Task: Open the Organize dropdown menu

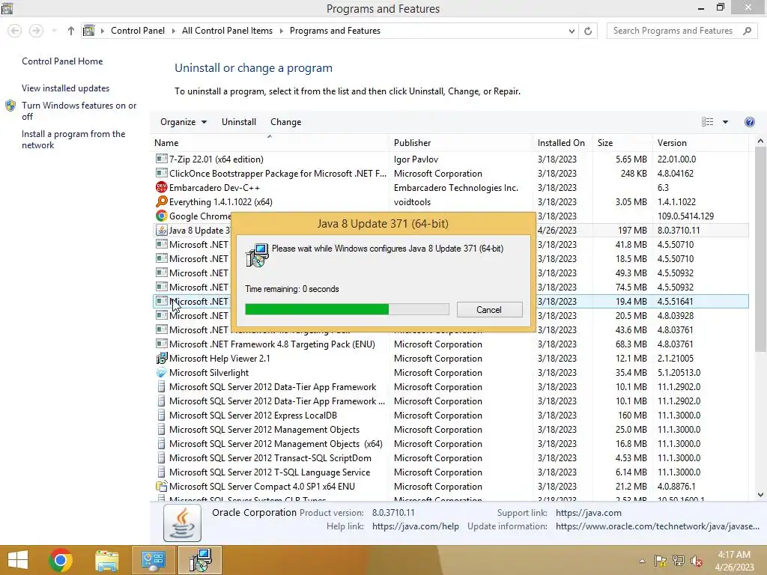Action: (184, 122)
